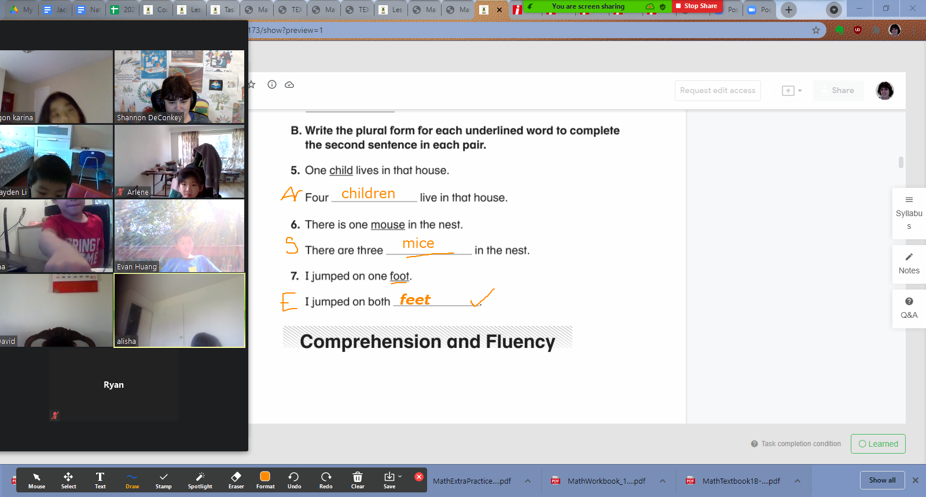Open the Stamp annotation tool
Viewport: 926px width, 497px height.
(164, 480)
